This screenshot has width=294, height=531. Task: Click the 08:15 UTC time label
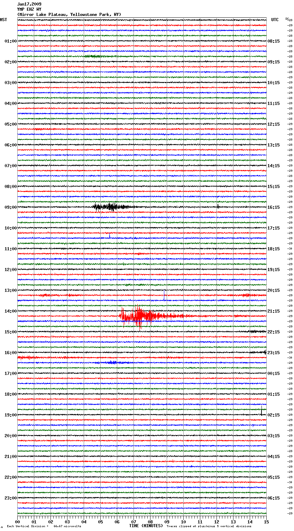pyautogui.click(x=274, y=41)
